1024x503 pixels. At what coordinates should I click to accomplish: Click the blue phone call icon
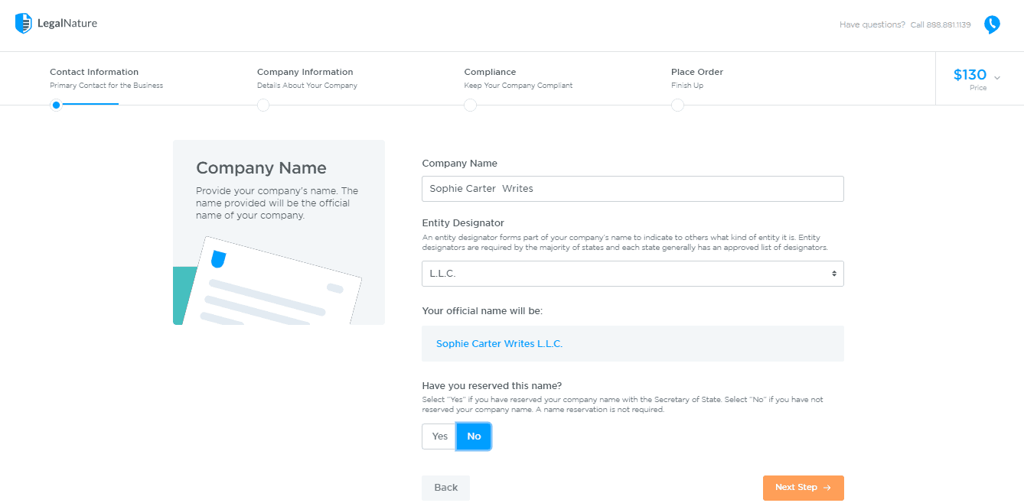click(992, 24)
